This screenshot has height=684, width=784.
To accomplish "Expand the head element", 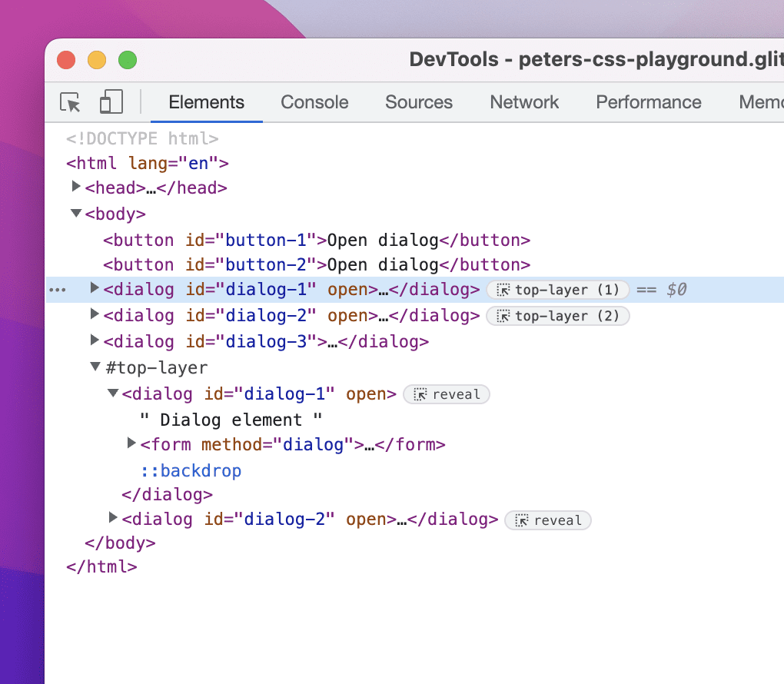I will (76, 187).
